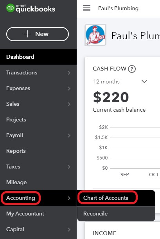
Task: Expand the Payroll submenu chevron
Action: tap(69, 136)
